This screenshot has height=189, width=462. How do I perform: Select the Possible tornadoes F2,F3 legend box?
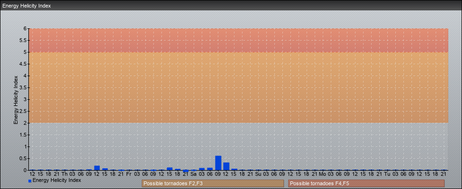[x=213, y=183]
